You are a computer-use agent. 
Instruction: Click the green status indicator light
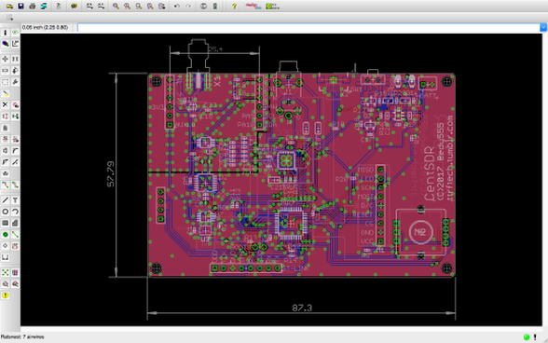(527, 337)
